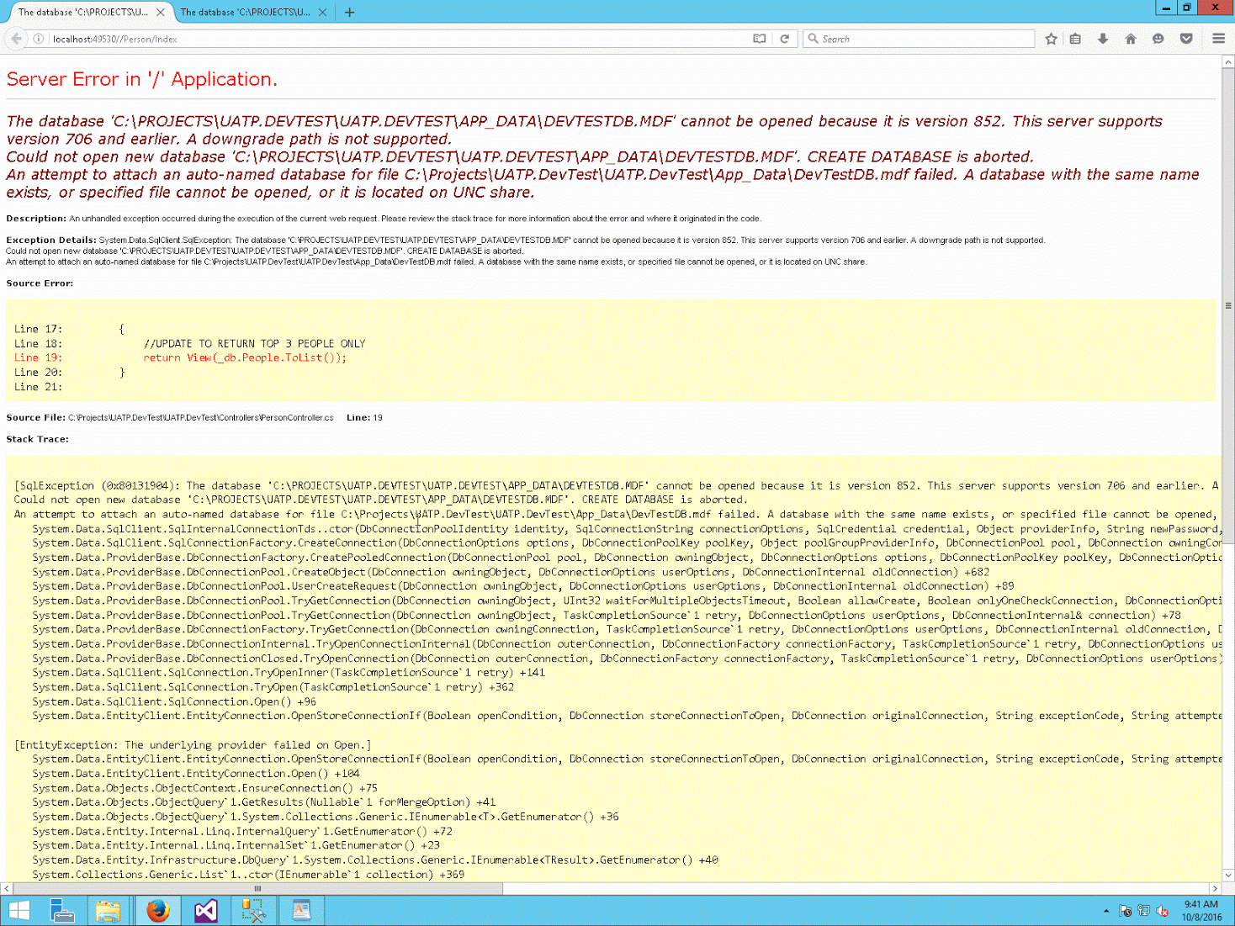Click the "SqlConnection.Open() +96" stack line

(174, 702)
